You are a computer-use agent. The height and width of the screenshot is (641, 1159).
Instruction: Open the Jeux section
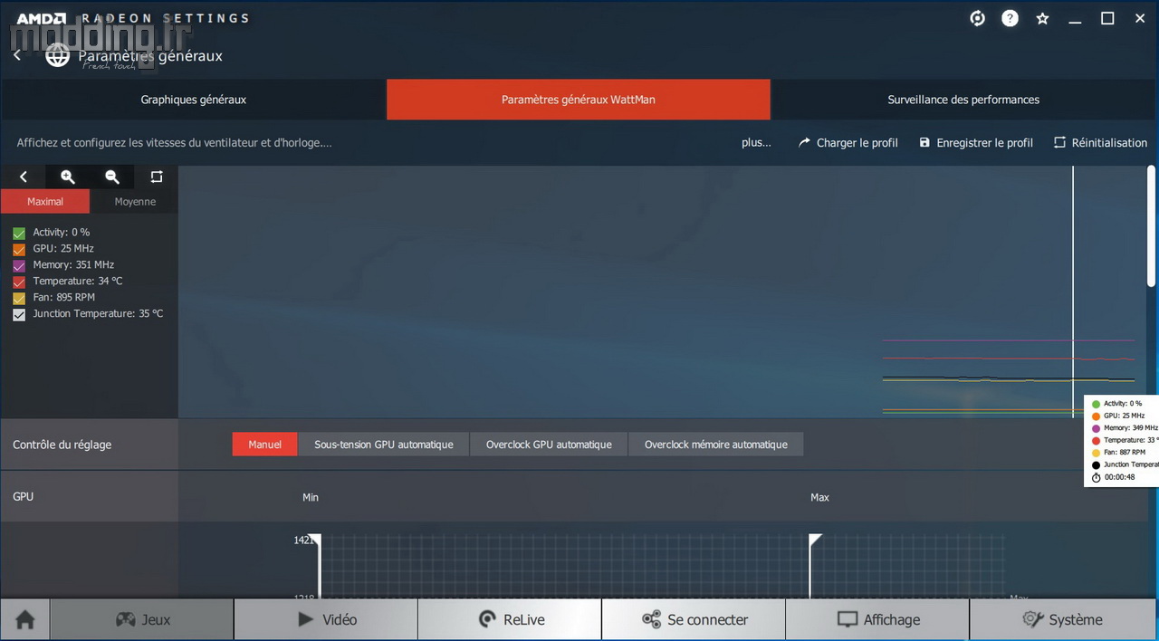tap(142, 619)
